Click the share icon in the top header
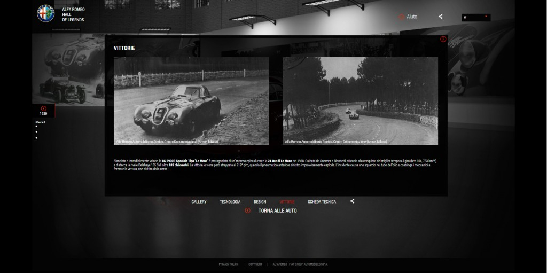 [441, 17]
